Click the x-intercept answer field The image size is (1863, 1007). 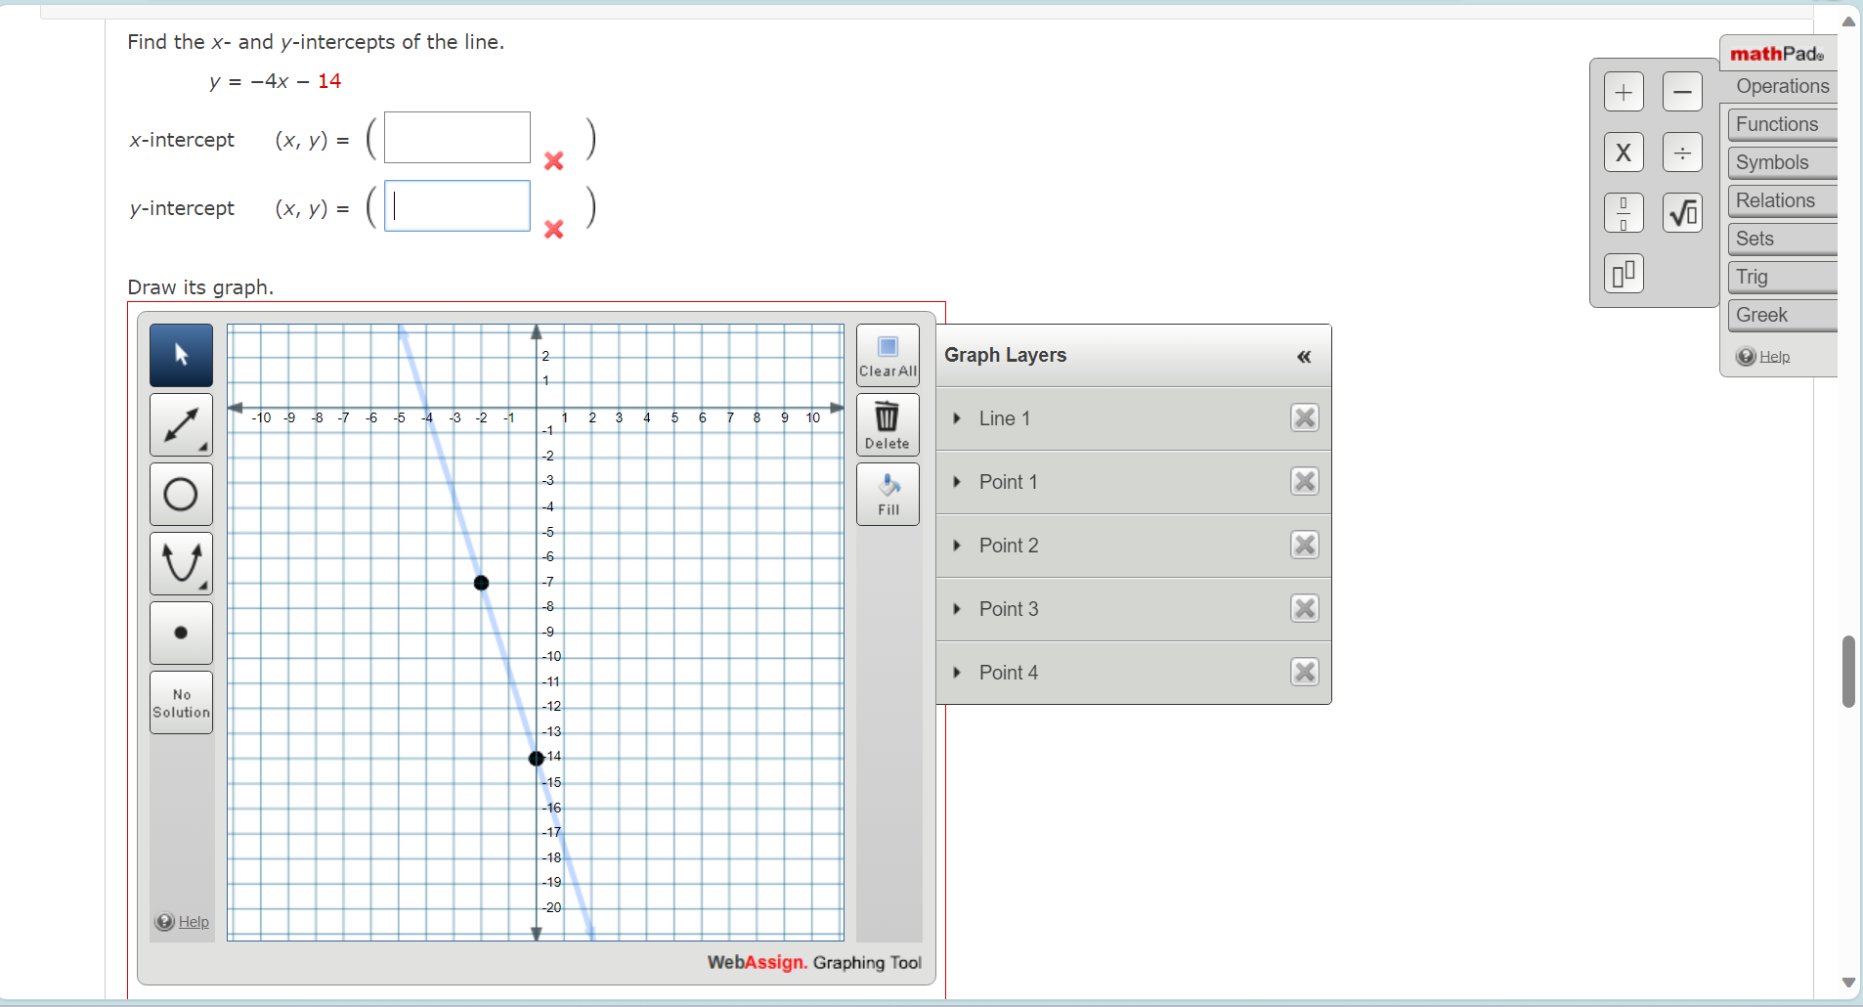pos(455,137)
